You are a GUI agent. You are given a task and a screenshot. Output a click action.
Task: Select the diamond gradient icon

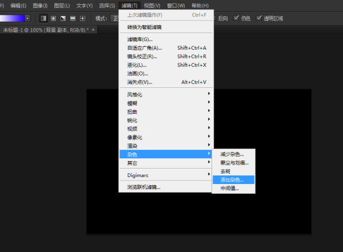(x=82, y=18)
